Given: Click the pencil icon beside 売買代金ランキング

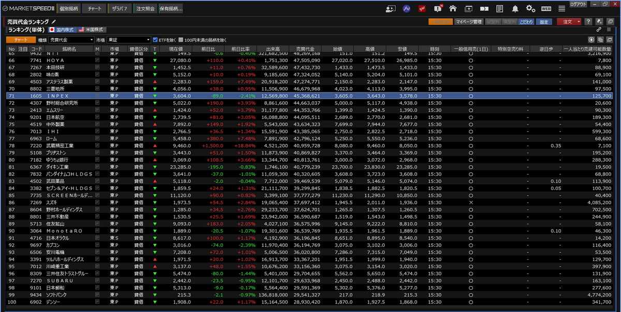Looking at the screenshot, I should 53,22.
